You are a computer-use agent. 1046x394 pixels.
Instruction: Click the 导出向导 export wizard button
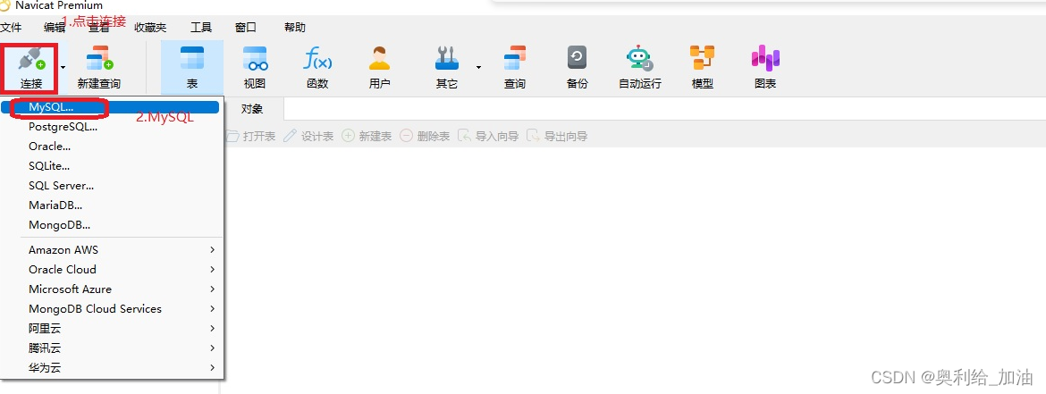[557, 136]
